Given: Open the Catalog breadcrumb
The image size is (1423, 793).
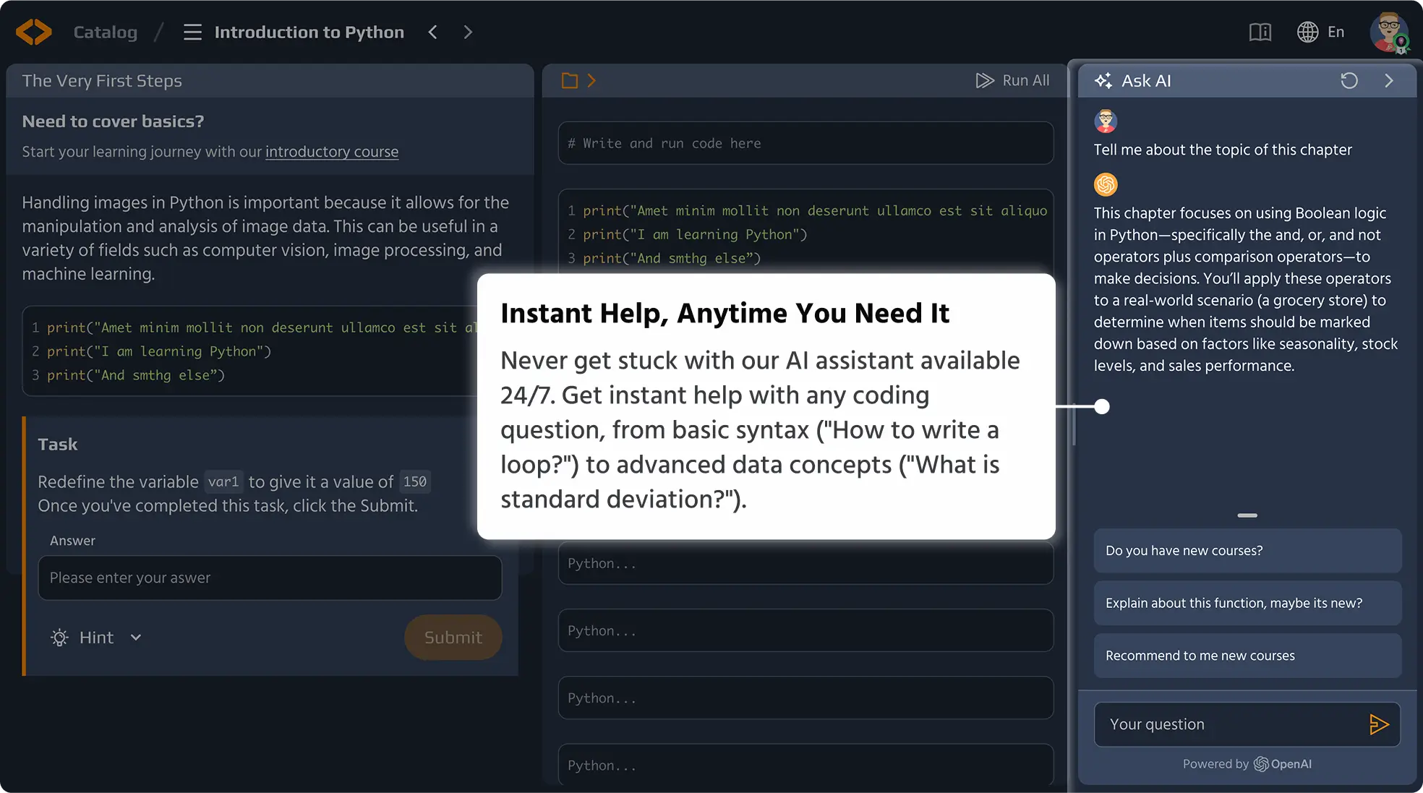Looking at the screenshot, I should point(106,32).
